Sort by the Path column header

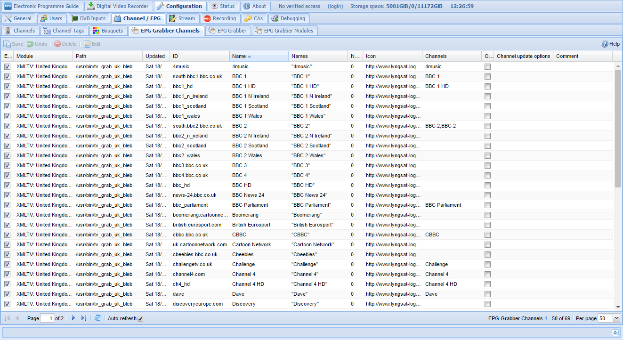tap(108, 56)
